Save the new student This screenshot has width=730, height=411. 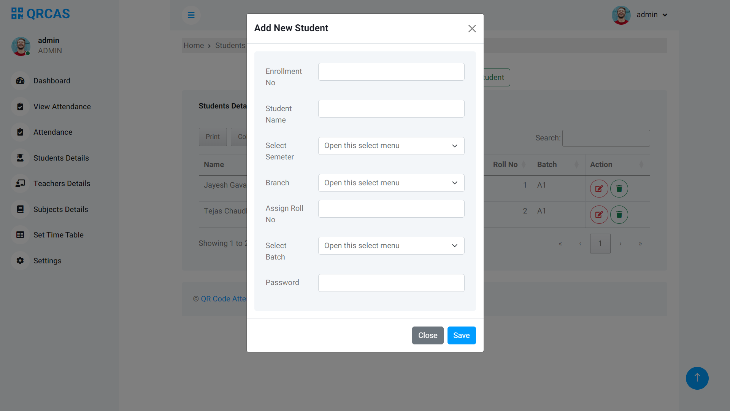[461, 335]
